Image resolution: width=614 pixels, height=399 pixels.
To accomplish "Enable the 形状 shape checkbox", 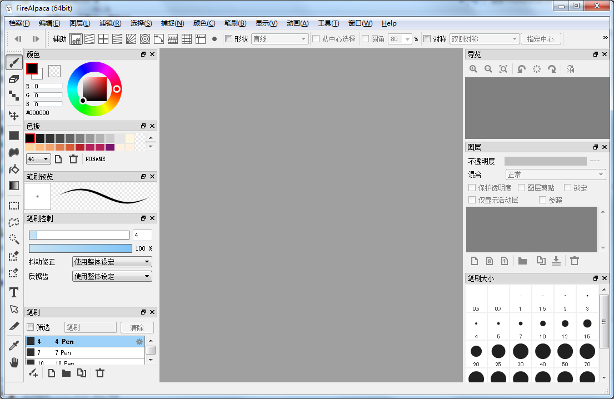I will pos(228,39).
